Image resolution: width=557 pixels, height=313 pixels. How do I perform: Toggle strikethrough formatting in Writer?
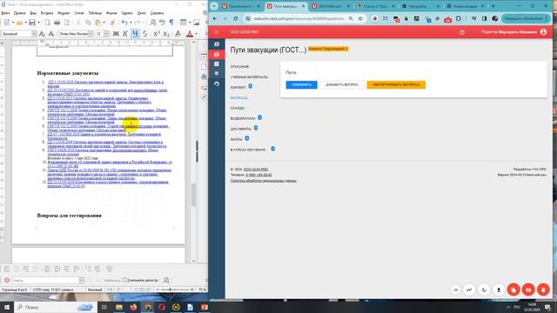[144, 34]
